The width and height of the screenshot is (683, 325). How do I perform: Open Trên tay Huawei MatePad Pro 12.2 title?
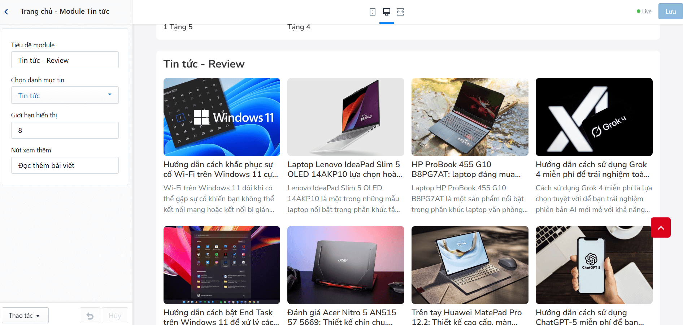(467, 317)
